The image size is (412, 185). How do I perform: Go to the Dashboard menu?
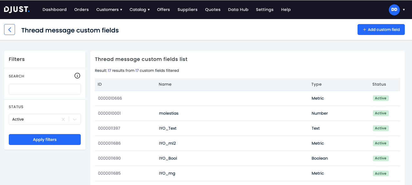point(54,10)
